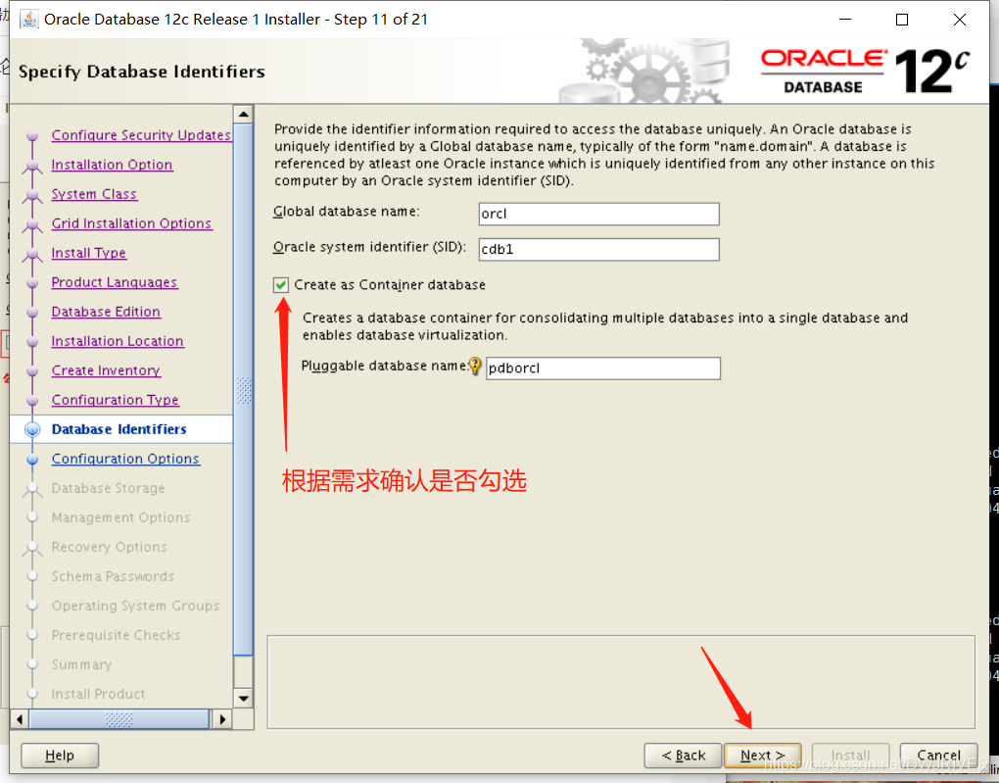Image resolution: width=999 pixels, height=783 pixels.
Task: Open Product Languages step
Action: pos(115,282)
